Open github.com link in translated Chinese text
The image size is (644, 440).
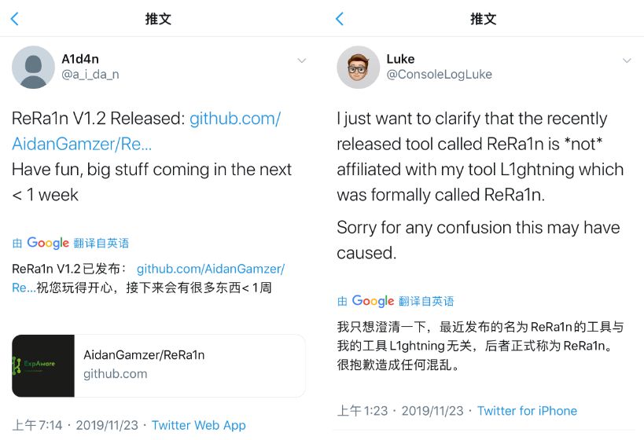click(x=210, y=269)
